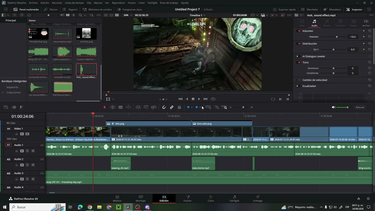
Task: Toggle the Inspector panel
Action: [x=354, y=9]
